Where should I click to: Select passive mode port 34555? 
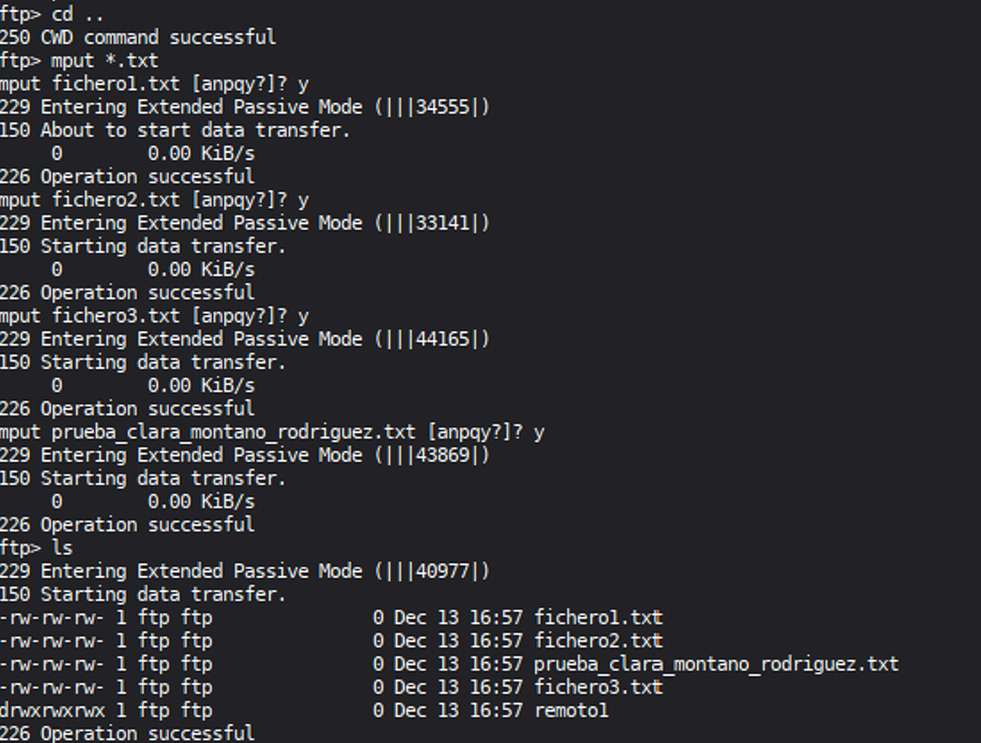point(442,108)
